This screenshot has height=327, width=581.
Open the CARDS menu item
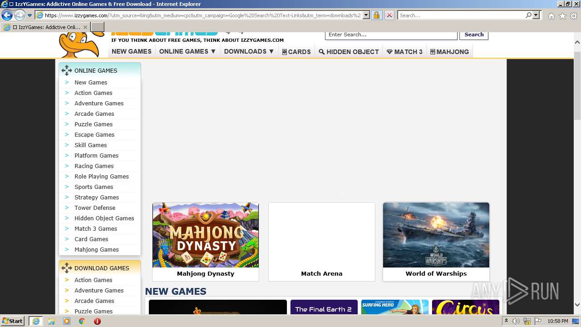[296, 52]
